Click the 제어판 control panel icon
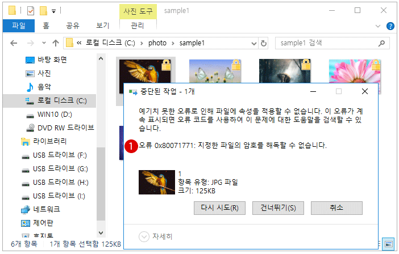The image size is (399, 254). (26, 223)
